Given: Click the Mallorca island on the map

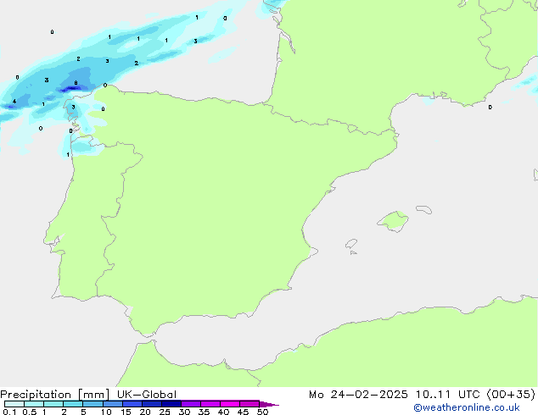Looking at the screenshot, I should tap(393, 221).
